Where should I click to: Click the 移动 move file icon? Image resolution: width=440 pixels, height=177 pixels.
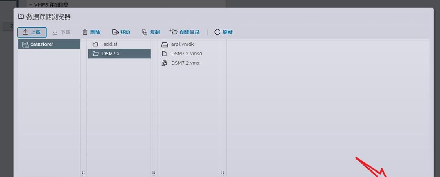[115, 32]
